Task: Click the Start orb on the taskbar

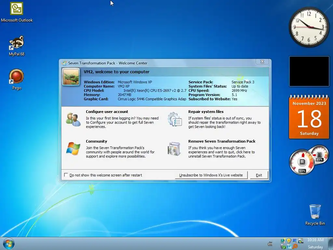Action: coord(9,243)
